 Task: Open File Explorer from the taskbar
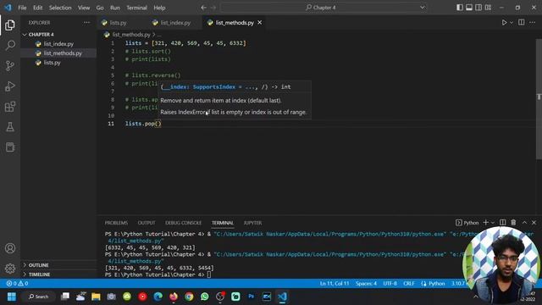[x=96, y=297]
